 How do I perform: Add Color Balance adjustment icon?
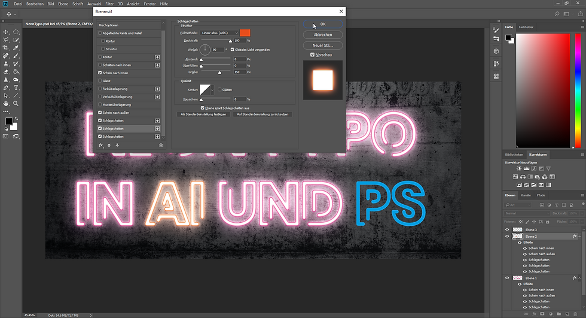click(523, 177)
